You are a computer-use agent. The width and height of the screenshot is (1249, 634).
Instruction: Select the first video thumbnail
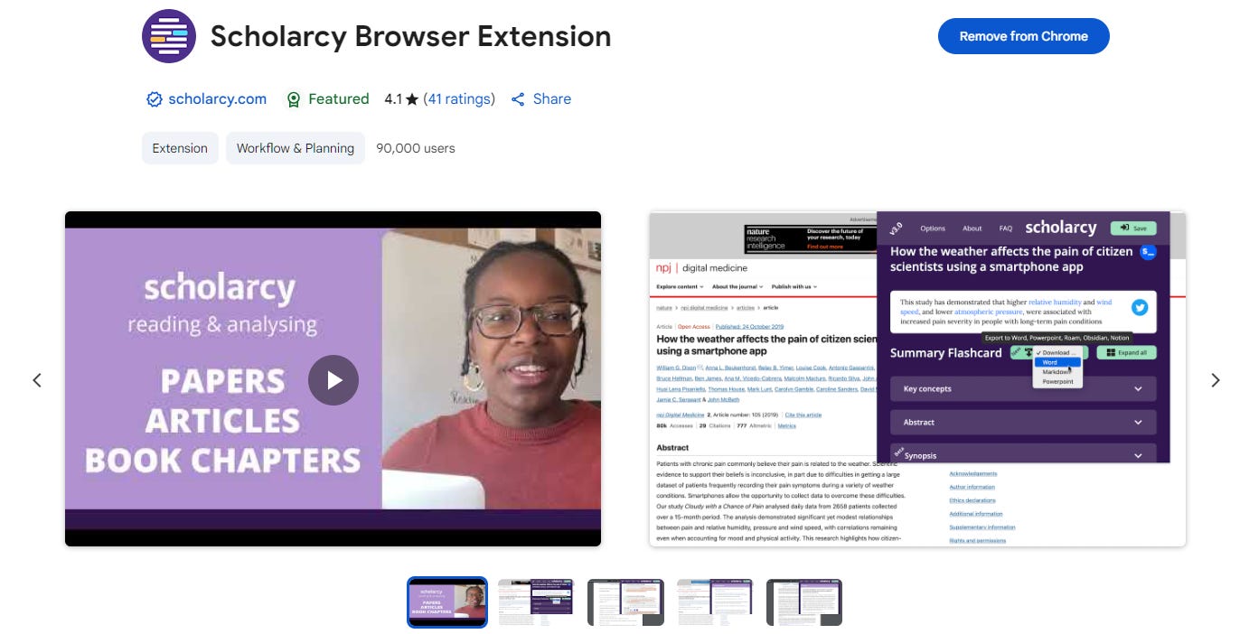click(x=447, y=602)
